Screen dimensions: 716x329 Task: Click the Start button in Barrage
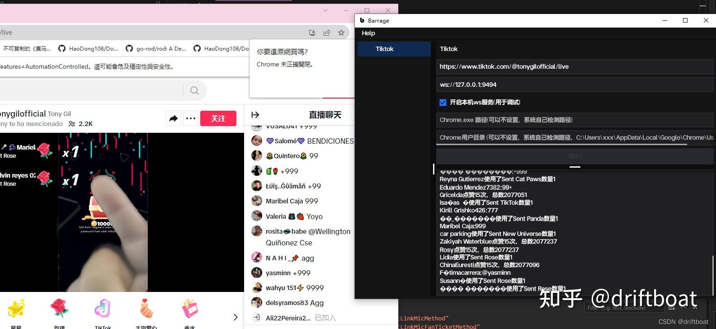(x=575, y=156)
